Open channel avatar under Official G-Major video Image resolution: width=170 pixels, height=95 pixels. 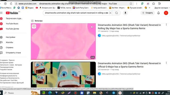[x=99, y=74]
